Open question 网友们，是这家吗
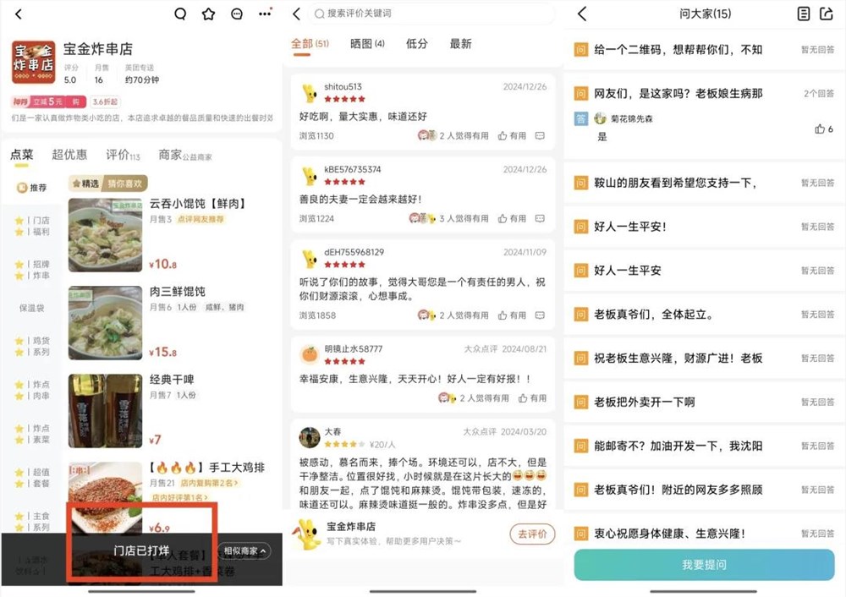Viewport: 846px width, 597px height. 704,93
